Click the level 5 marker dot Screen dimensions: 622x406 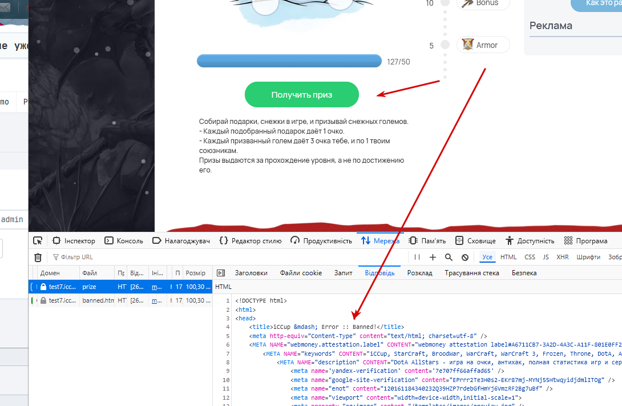pyautogui.click(x=445, y=45)
